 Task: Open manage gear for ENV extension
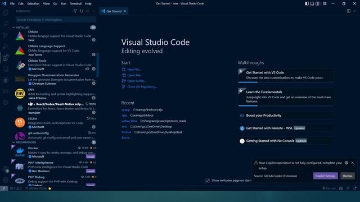point(94,98)
